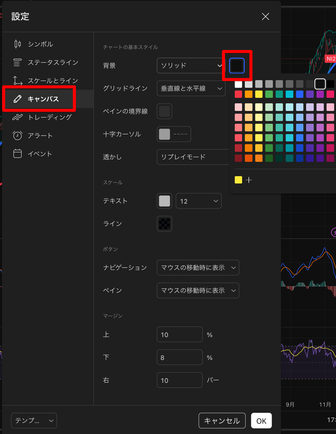The height and width of the screenshot is (434, 336).
Task: Change scale text size 12 dropdown
Action: 198,201
